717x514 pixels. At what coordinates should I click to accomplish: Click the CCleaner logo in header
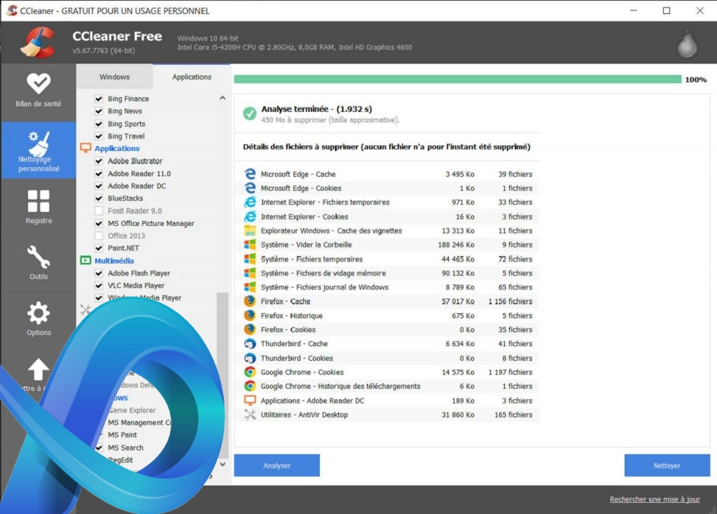38,43
